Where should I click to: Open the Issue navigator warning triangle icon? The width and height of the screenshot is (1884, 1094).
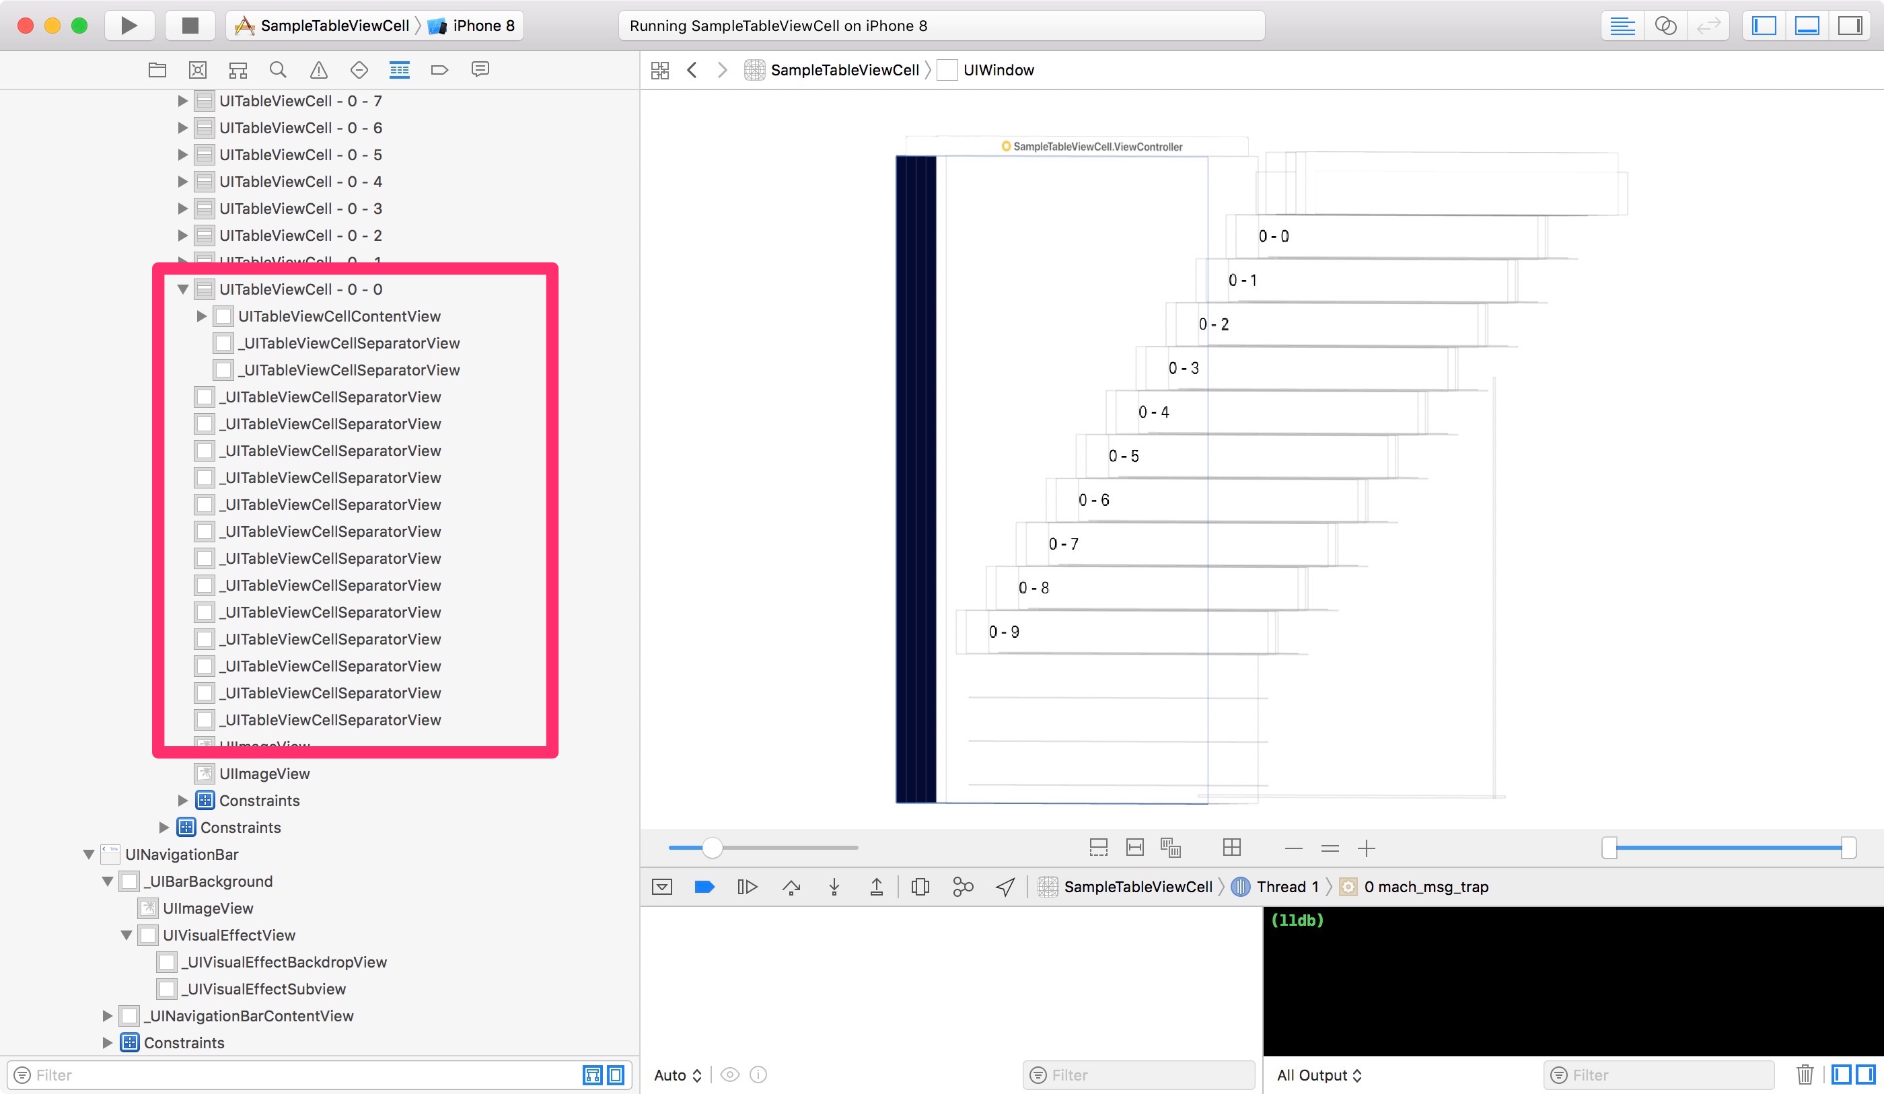319,69
